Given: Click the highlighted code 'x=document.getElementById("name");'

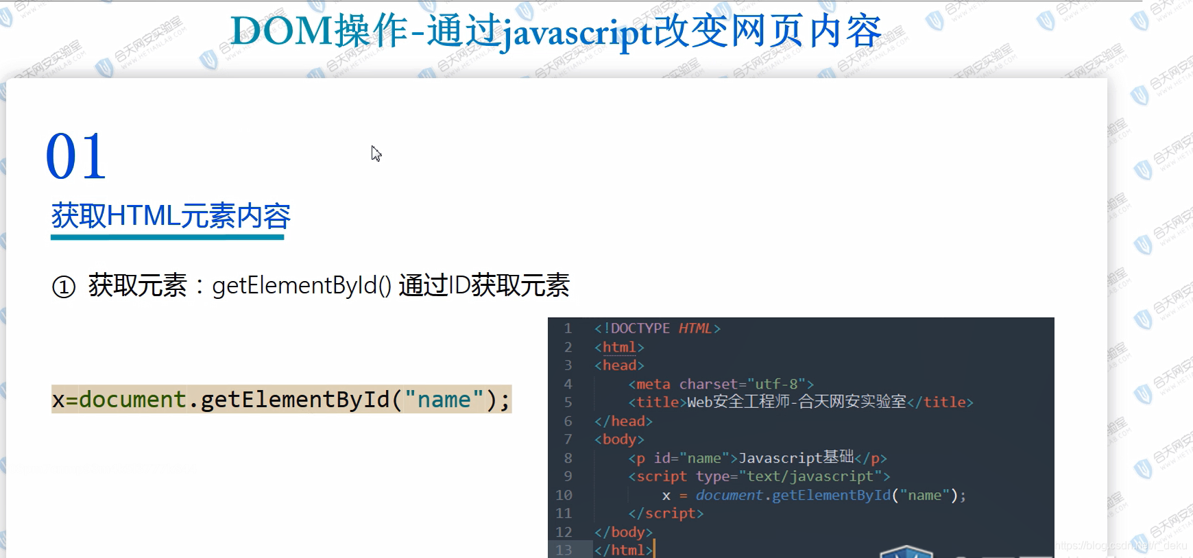Looking at the screenshot, I should (281, 399).
